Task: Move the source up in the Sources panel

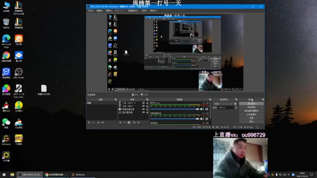Action: point(134,123)
